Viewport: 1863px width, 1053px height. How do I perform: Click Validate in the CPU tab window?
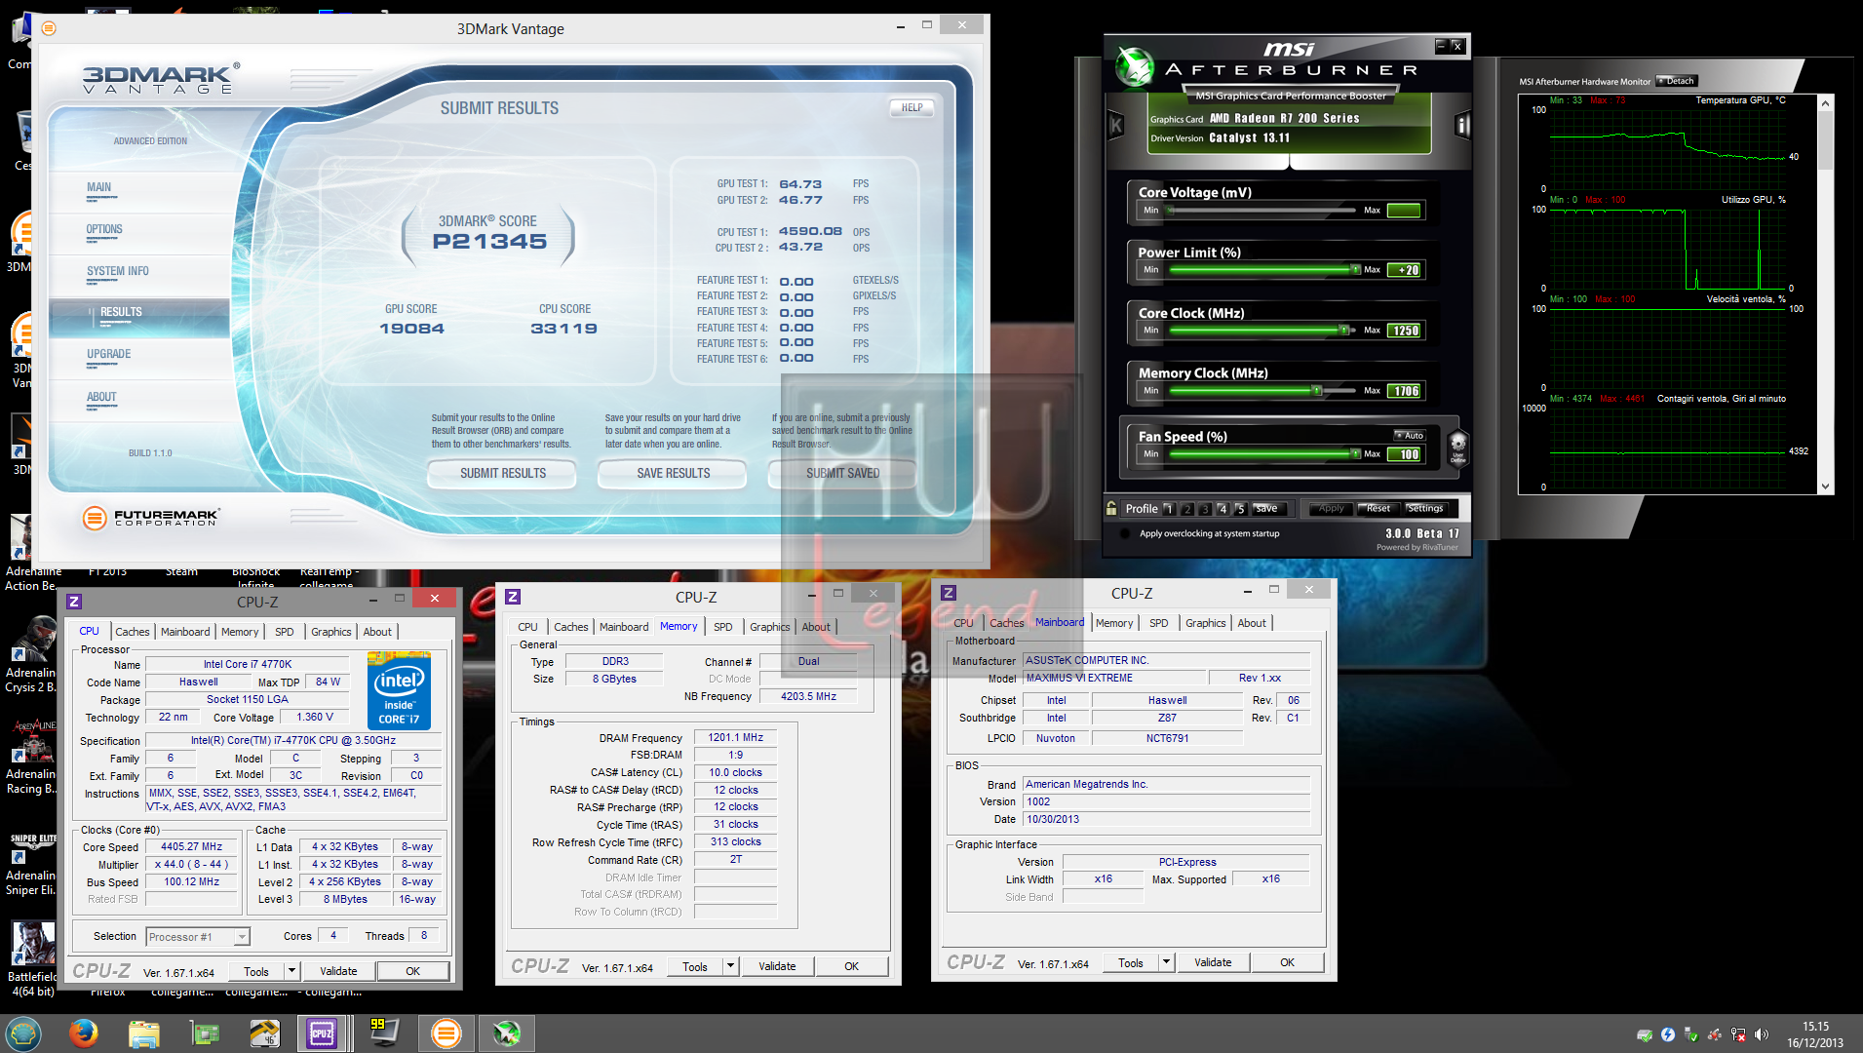click(338, 971)
